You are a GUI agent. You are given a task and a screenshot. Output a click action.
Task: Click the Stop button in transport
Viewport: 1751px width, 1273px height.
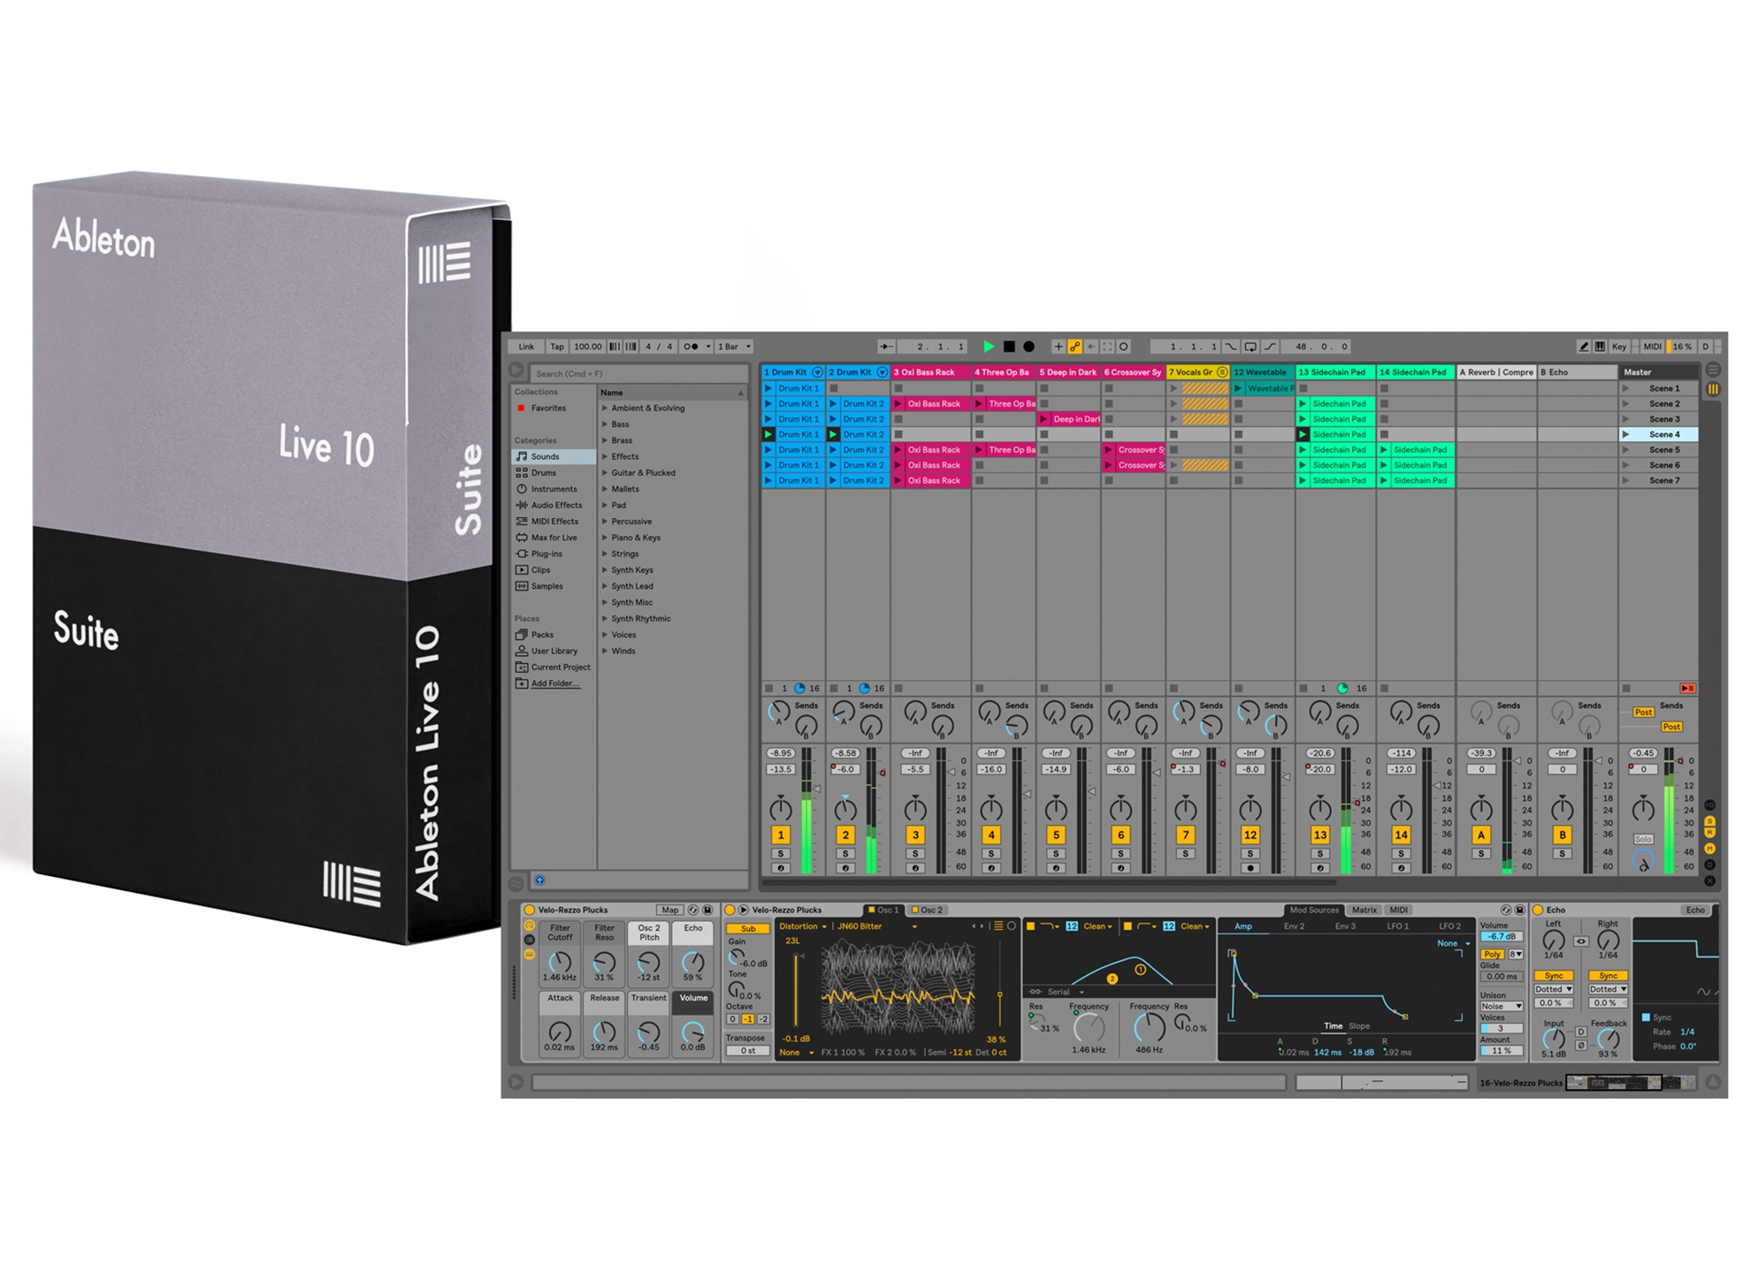point(1009,347)
